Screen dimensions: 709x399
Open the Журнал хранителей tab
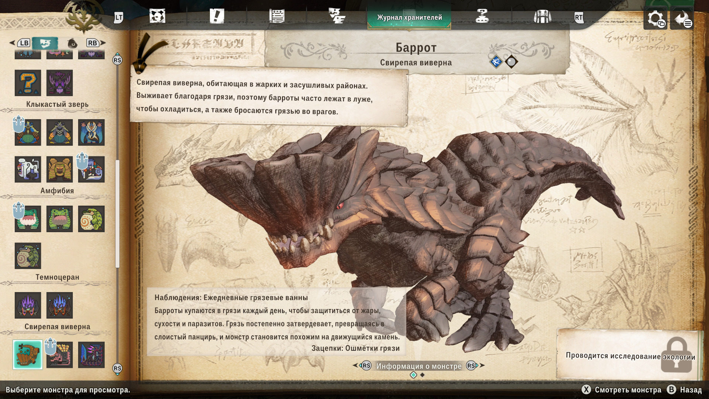coord(409,17)
